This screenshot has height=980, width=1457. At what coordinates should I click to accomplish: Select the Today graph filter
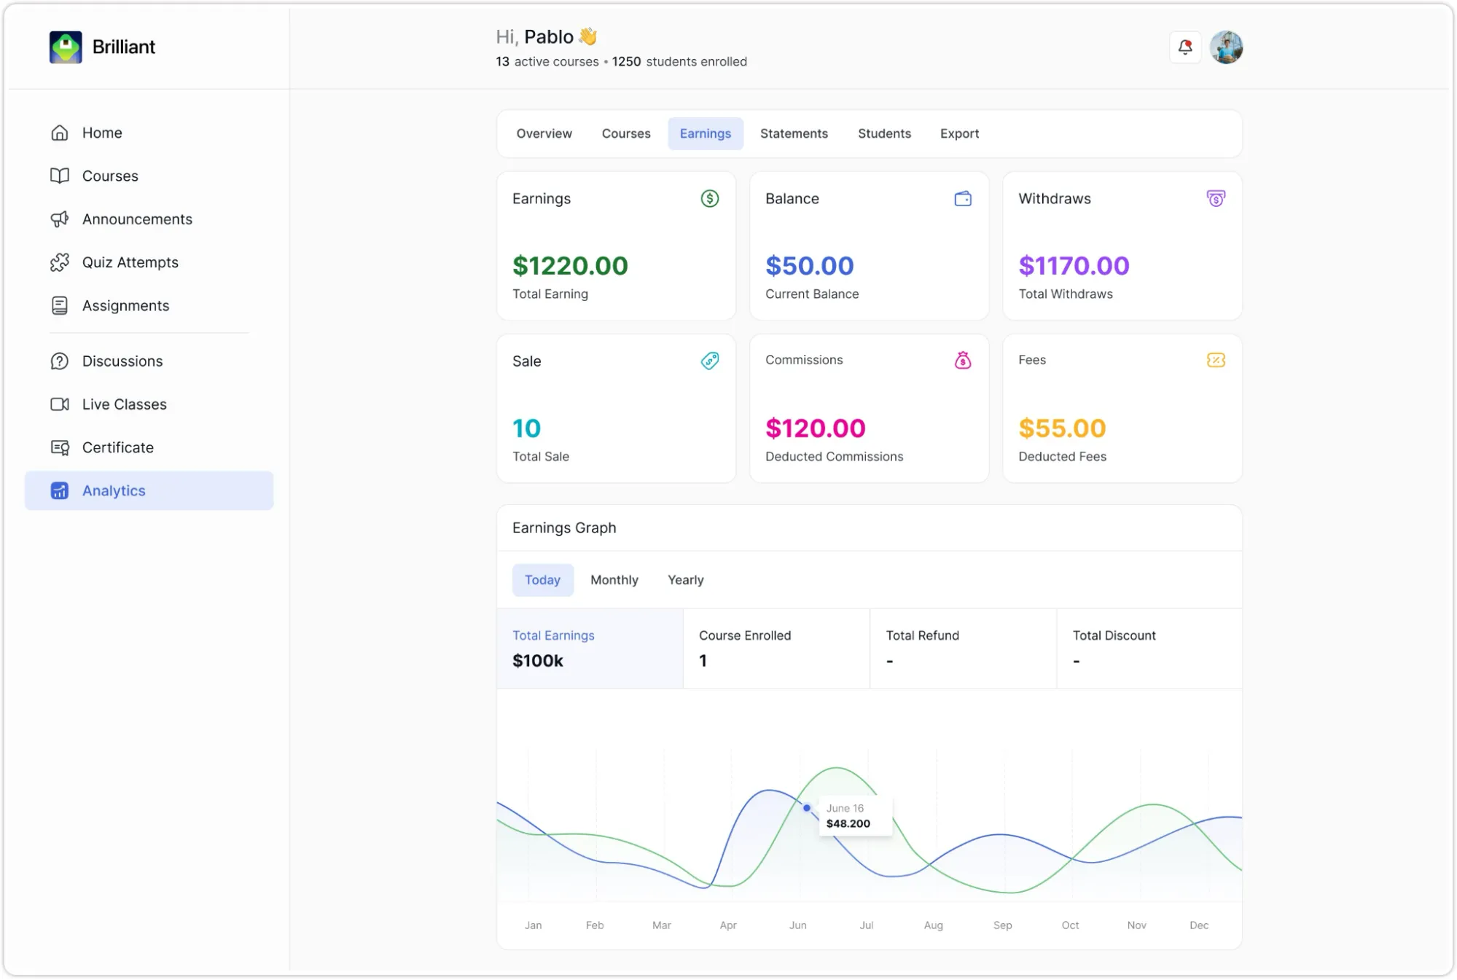[x=543, y=581]
